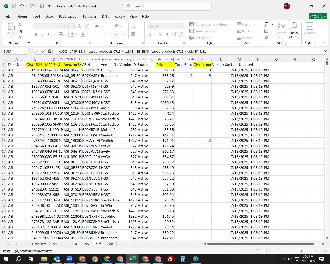Collapse the ribbon with the chevron
Viewport: 330px width, 264px height.
[x=324, y=42]
